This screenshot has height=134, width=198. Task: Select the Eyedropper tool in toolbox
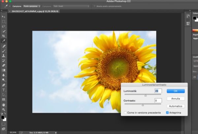point(4,41)
